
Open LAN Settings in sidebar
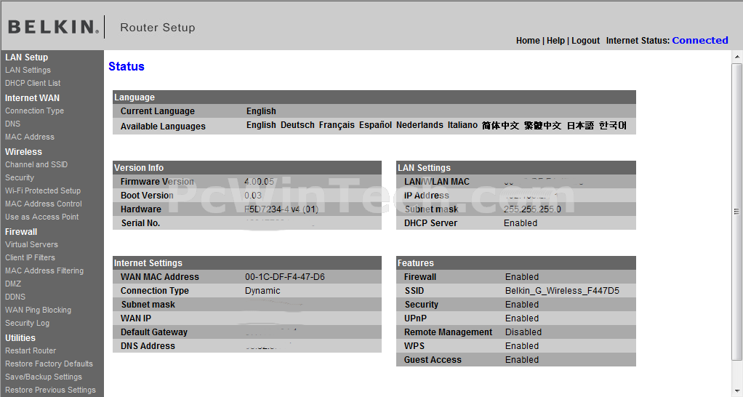tap(28, 70)
